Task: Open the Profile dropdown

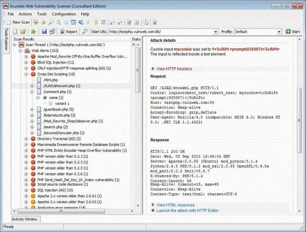Action: coord(279,32)
